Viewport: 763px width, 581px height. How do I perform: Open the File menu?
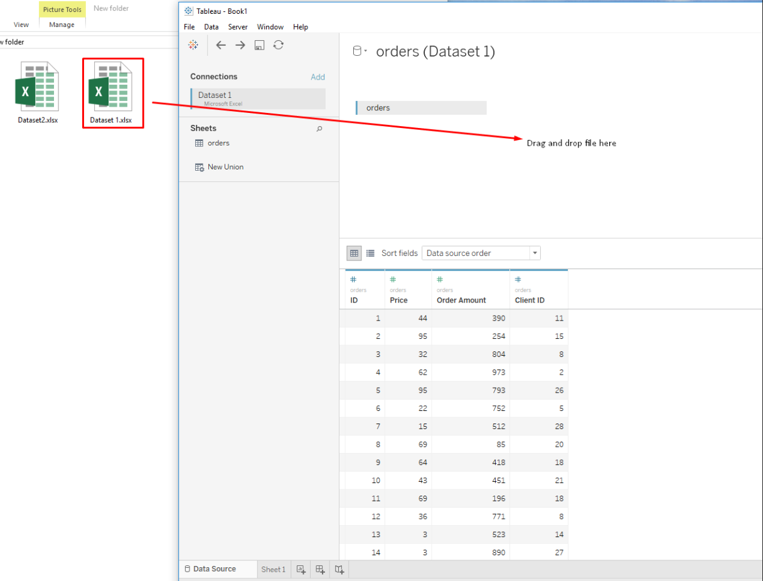[x=189, y=27]
